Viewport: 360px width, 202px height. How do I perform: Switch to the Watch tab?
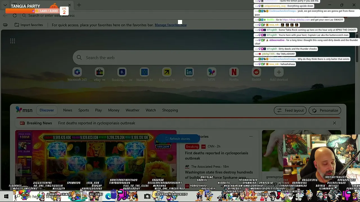[151, 110]
